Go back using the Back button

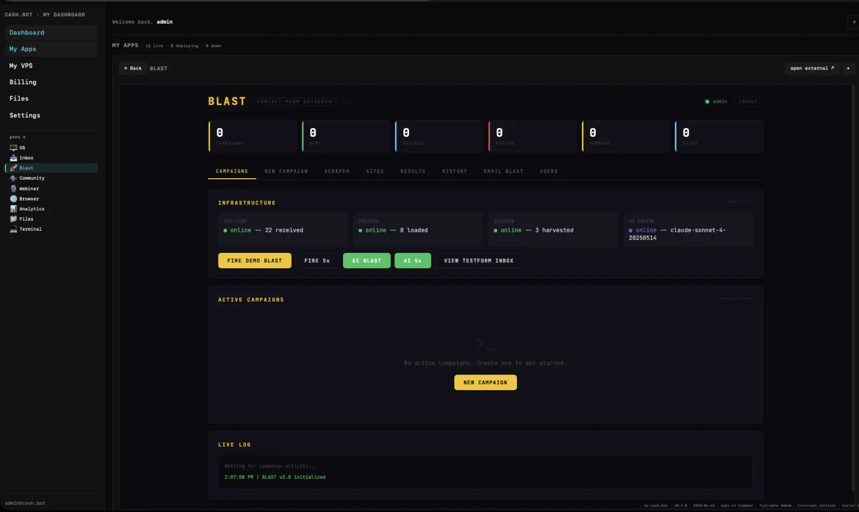coord(133,68)
